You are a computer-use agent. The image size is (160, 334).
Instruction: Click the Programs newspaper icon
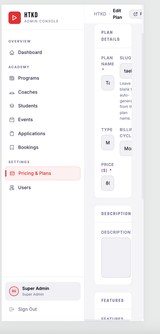click(x=12, y=78)
